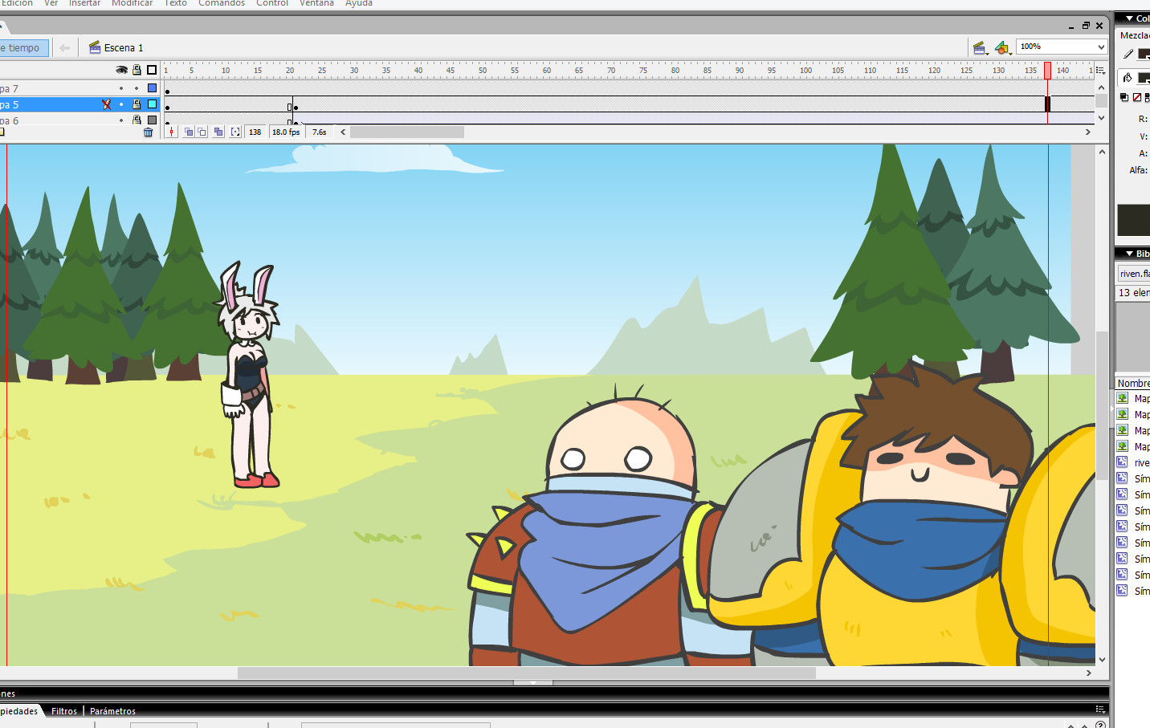The height and width of the screenshot is (728, 1150).
Task: Click the Nombre column header in library
Action: tap(1133, 384)
